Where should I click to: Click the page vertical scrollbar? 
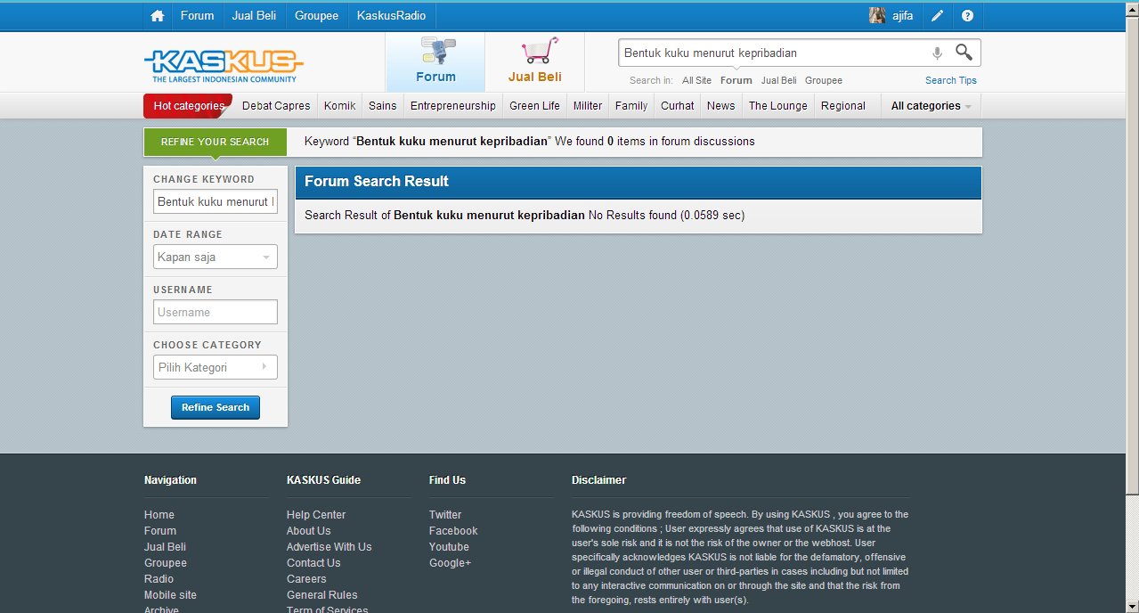tap(1132, 267)
